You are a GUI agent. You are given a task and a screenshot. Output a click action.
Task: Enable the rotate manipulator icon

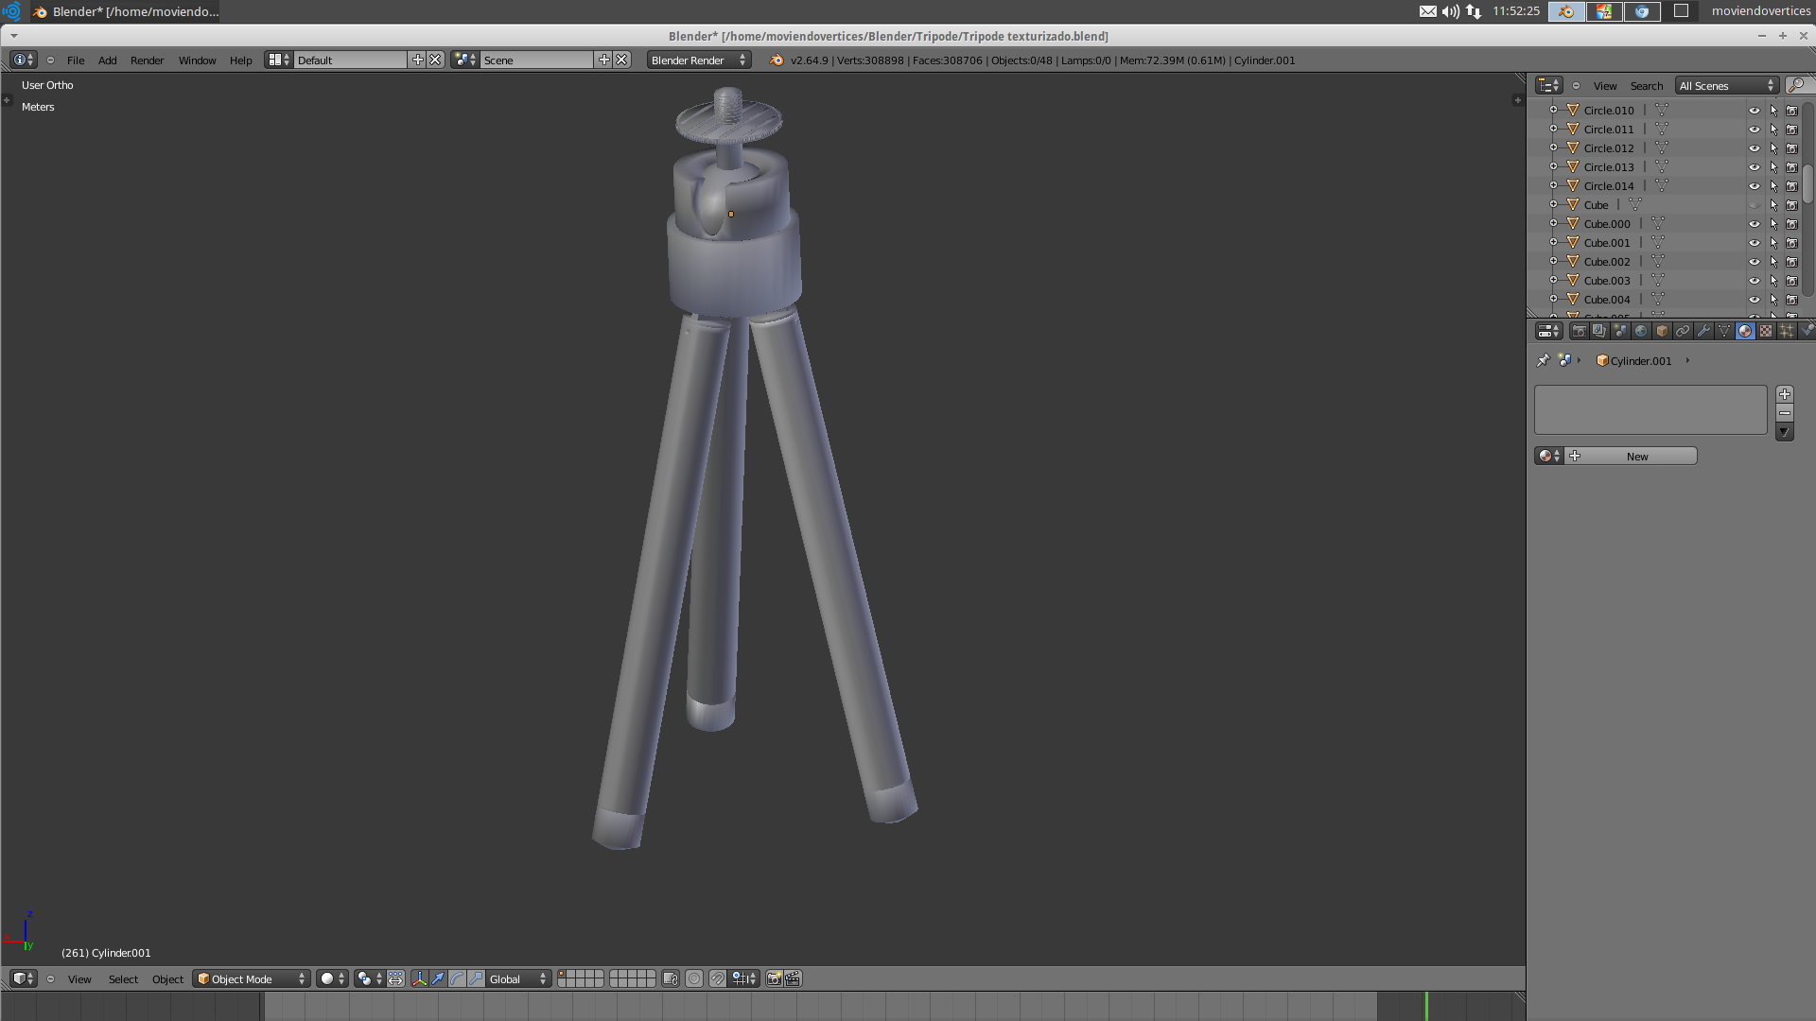tap(457, 979)
